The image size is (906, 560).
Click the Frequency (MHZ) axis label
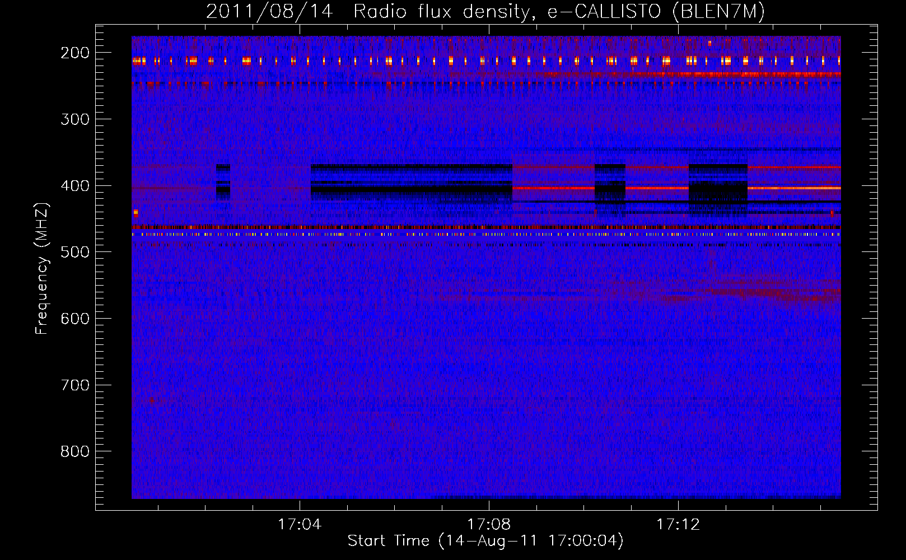pos(42,268)
